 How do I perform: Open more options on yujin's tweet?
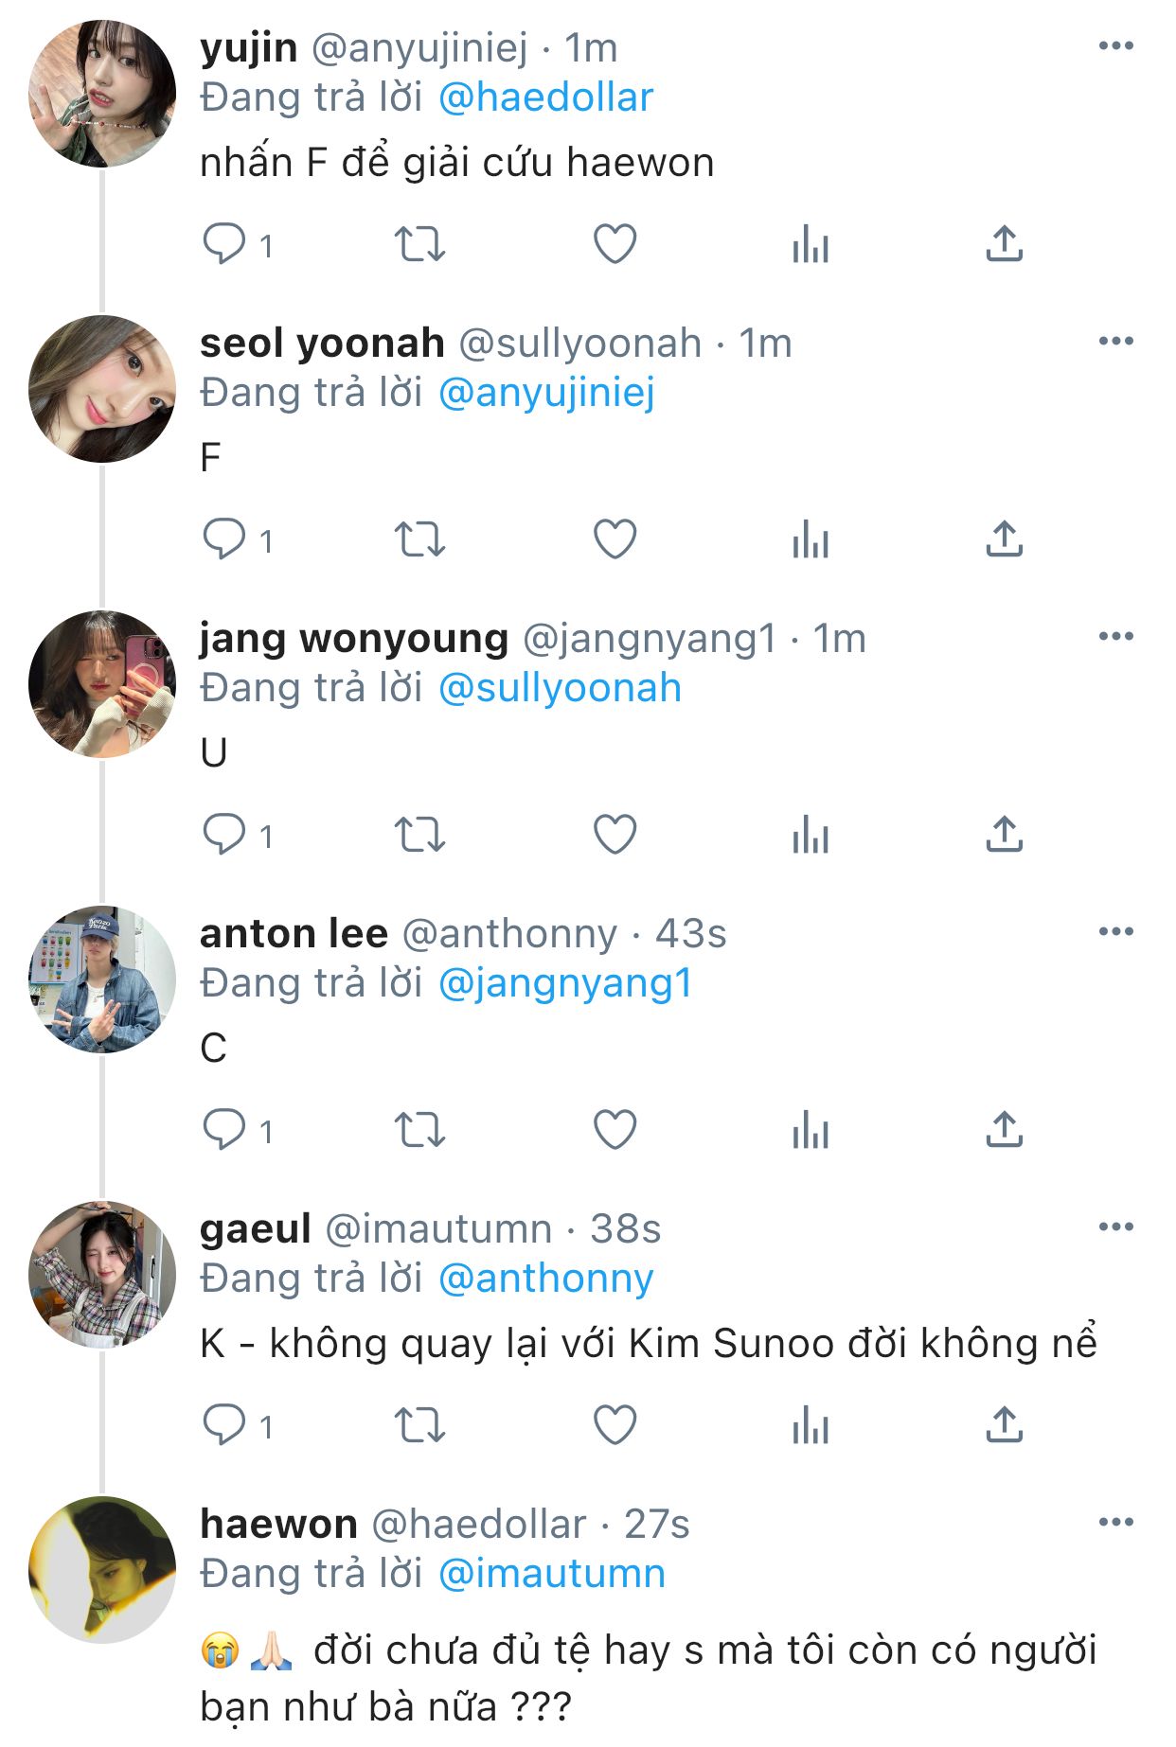[x=1115, y=46]
